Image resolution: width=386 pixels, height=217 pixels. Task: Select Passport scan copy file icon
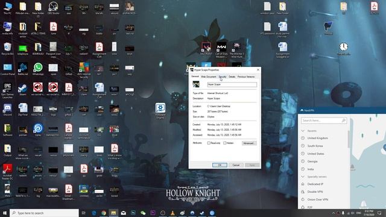(x=53, y=50)
